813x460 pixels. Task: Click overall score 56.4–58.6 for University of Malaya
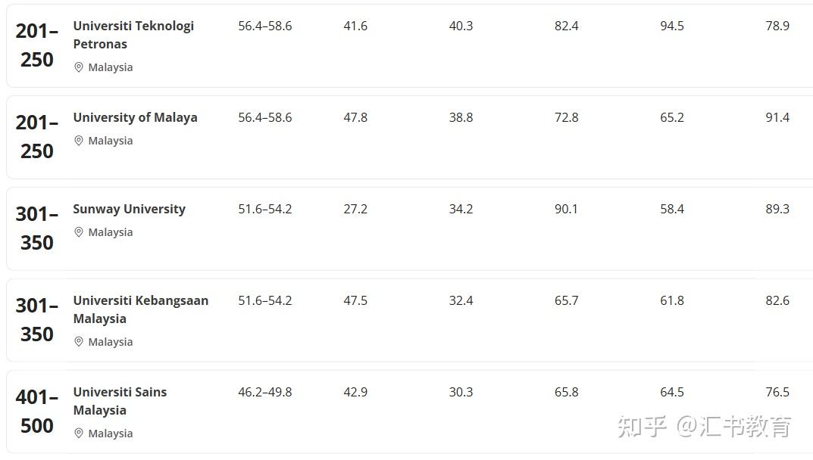(264, 117)
